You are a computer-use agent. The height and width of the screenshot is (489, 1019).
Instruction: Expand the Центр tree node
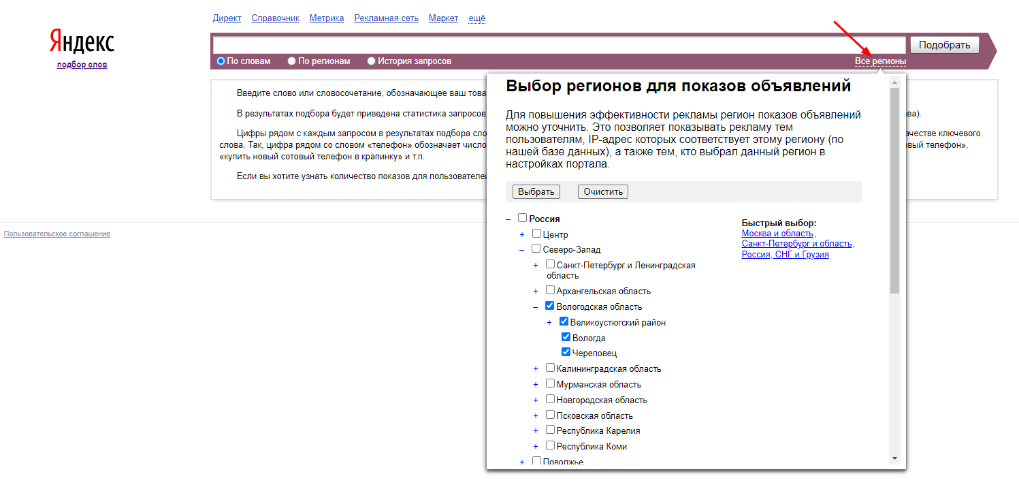(x=522, y=235)
